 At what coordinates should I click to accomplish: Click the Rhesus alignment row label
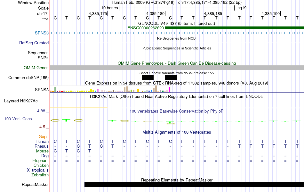[x=42, y=146]
